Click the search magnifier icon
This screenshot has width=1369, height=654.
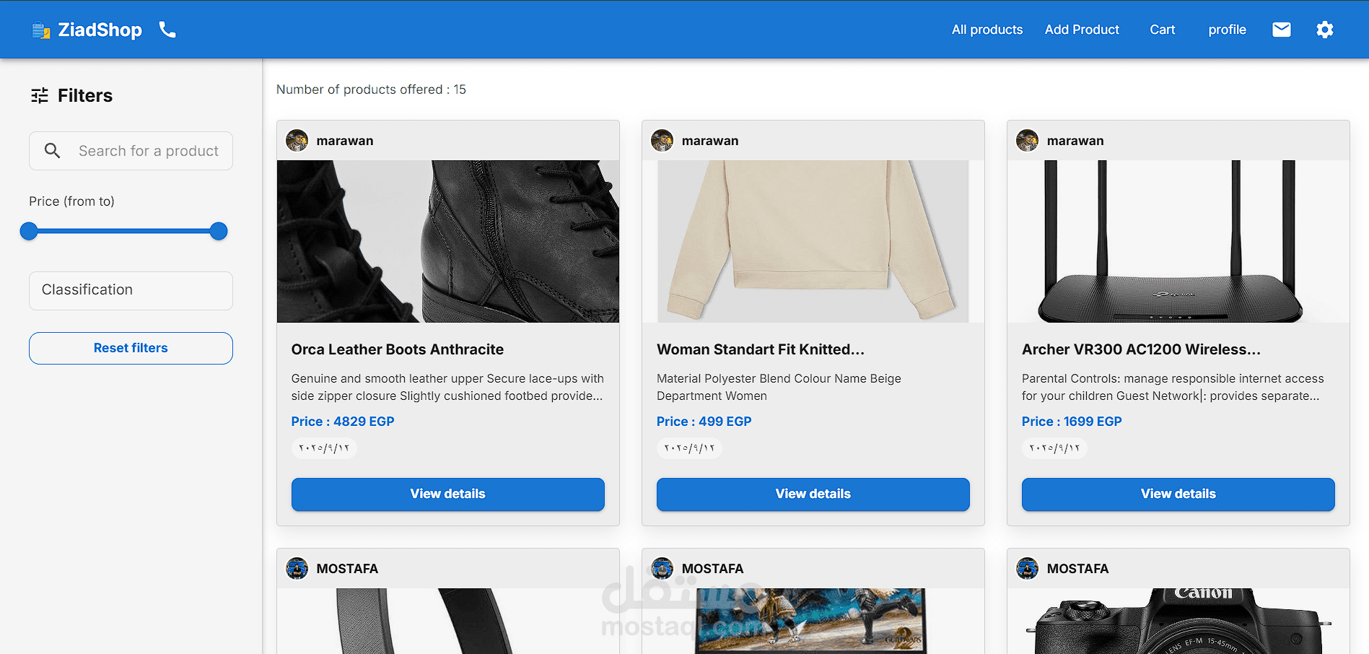click(x=52, y=150)
